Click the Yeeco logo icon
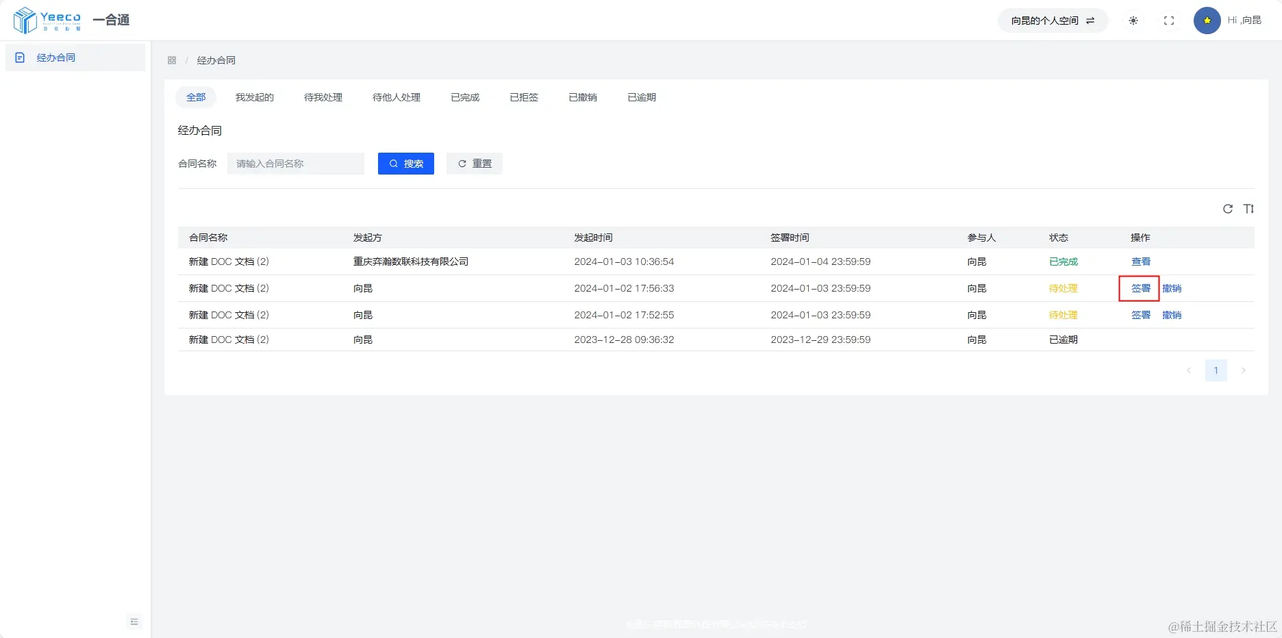 pyautogui.click(x=25, y=20)
